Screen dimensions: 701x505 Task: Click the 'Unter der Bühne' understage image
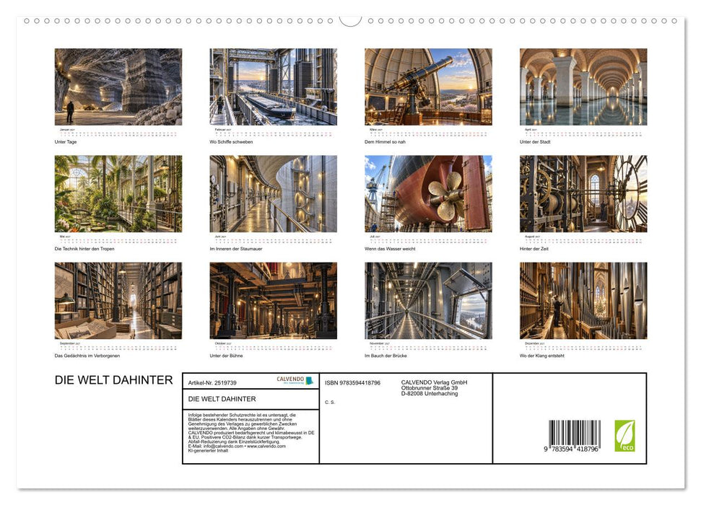273,300
